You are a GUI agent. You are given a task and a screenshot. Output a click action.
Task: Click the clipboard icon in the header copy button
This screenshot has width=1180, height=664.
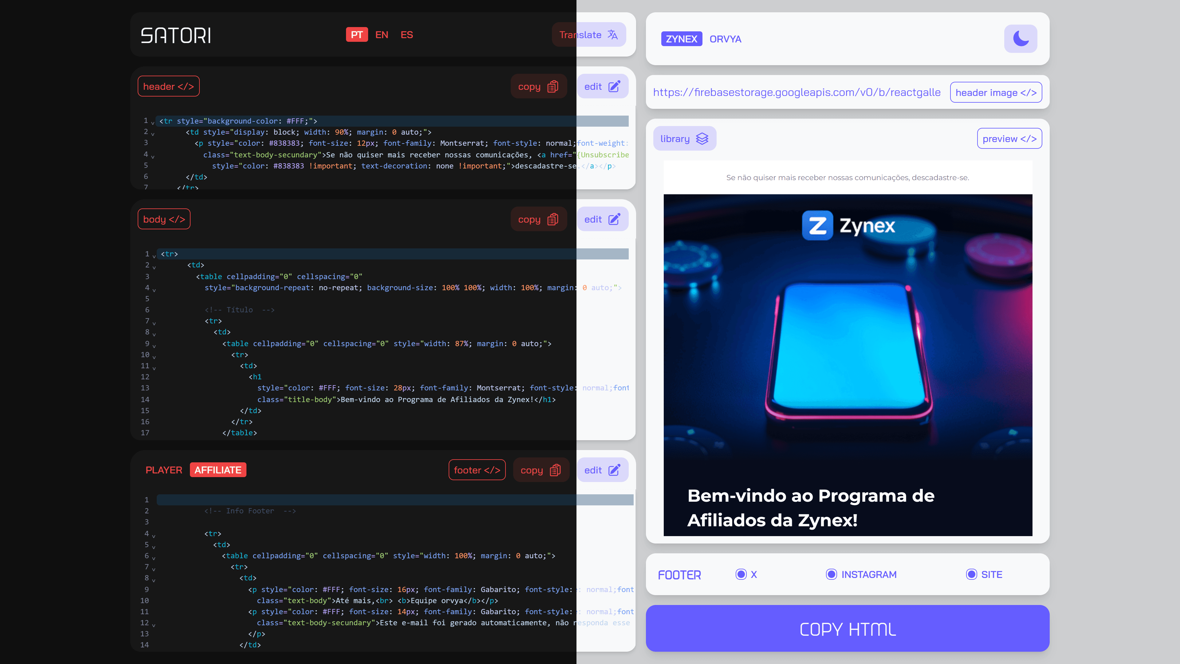553,87
